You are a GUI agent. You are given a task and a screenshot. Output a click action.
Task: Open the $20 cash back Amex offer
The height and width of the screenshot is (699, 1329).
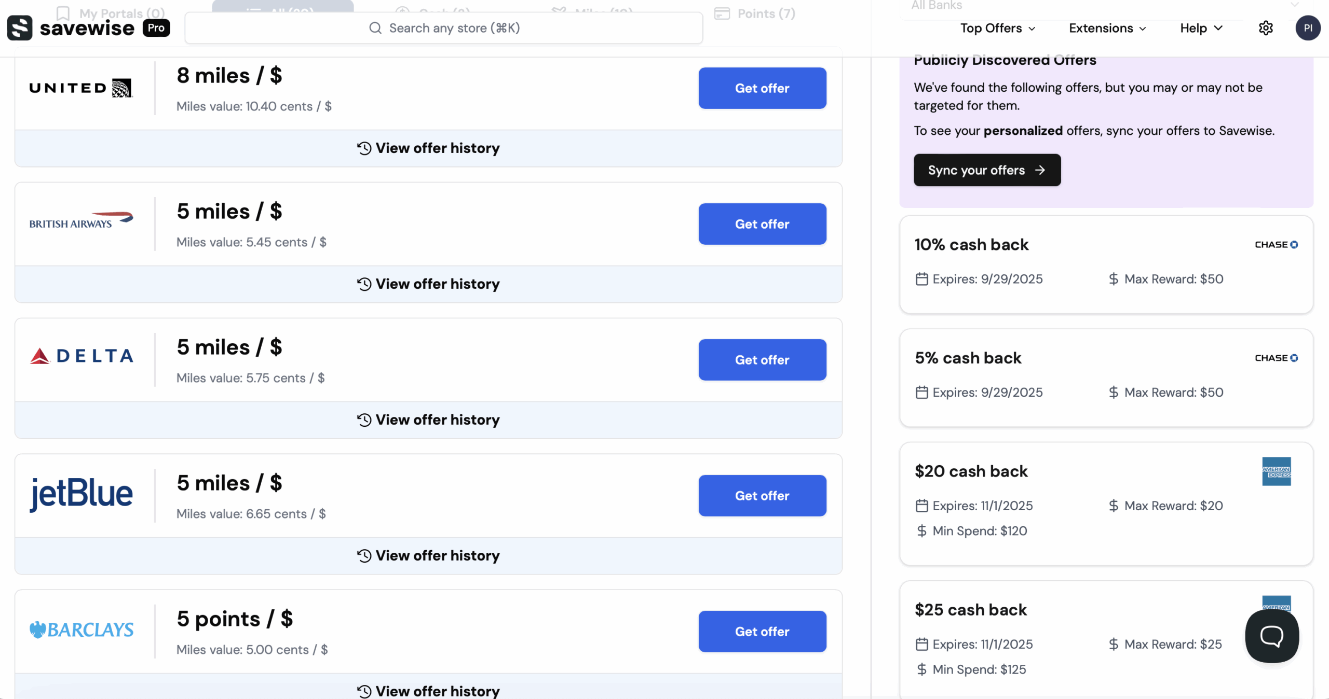click(x=1106, y=503)
